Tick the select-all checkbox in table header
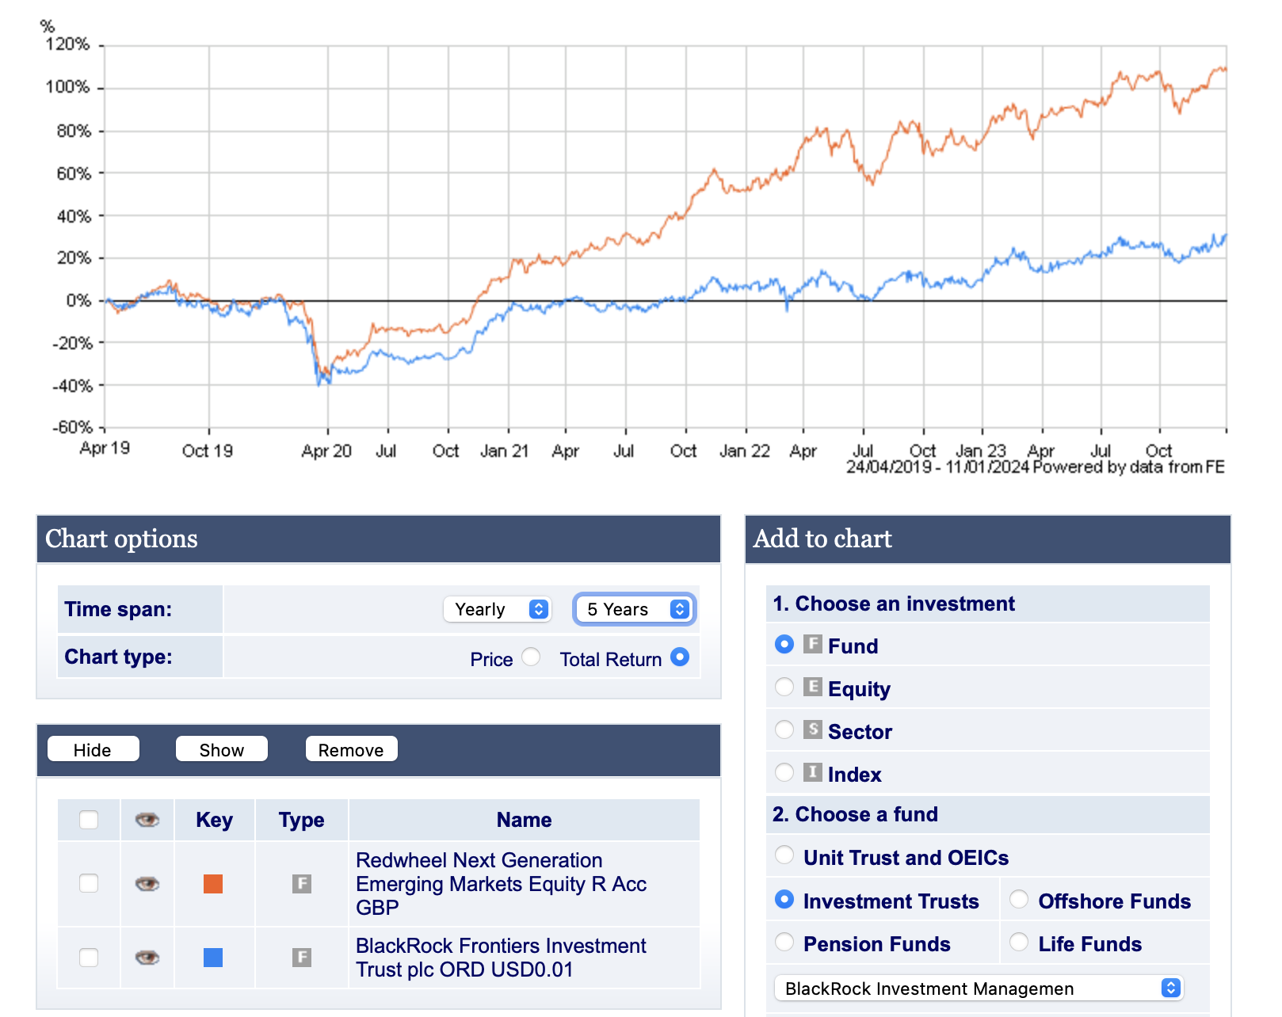1282x1017 pixels. tap(89, 820)
